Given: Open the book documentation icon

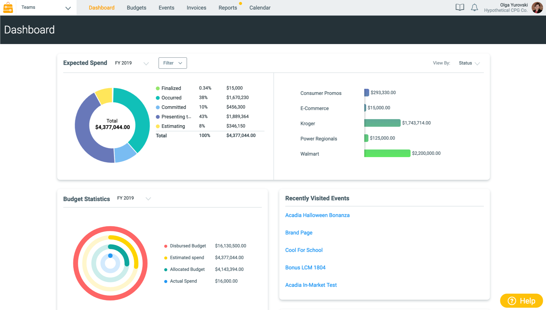Looking at the screenshot, I should [459, 7].
